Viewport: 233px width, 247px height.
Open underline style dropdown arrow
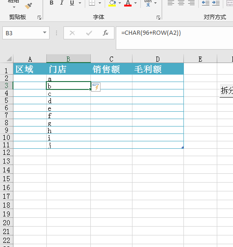click(x=80, y=3)
